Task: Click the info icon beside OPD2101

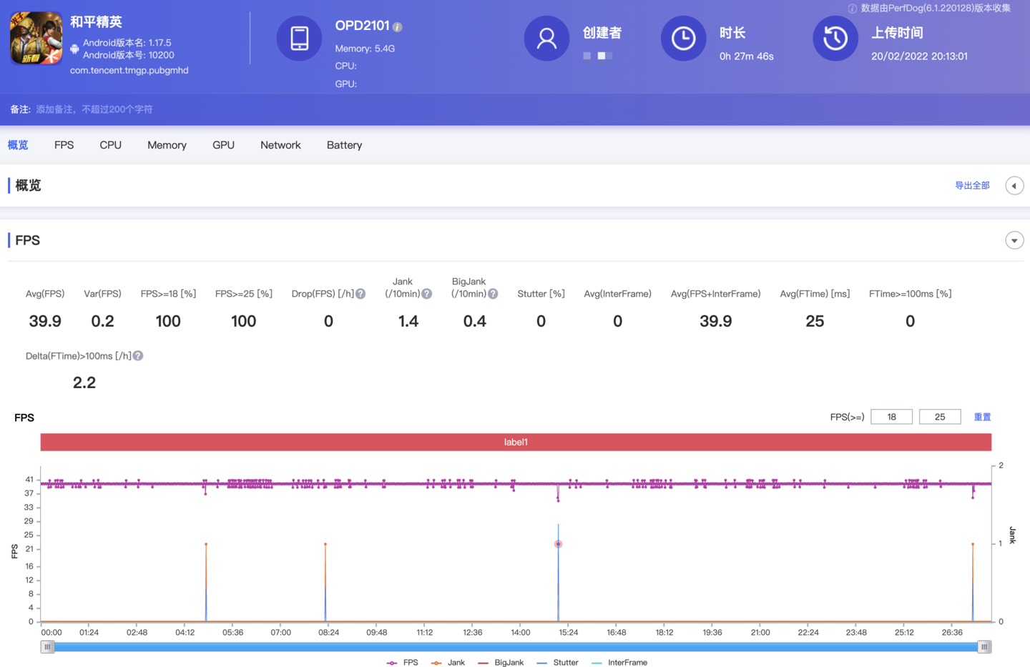Action: point(398,27)
